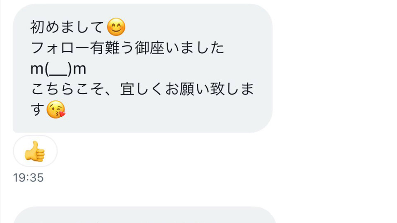This screenshot has height=223, width=397.
Task: Select the 19:35 message timestamp
Action: click(x=29, y=178)
